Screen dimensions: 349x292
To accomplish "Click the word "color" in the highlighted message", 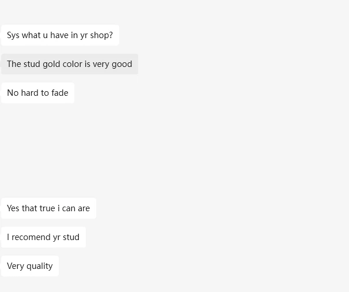I will pos(73,64).
